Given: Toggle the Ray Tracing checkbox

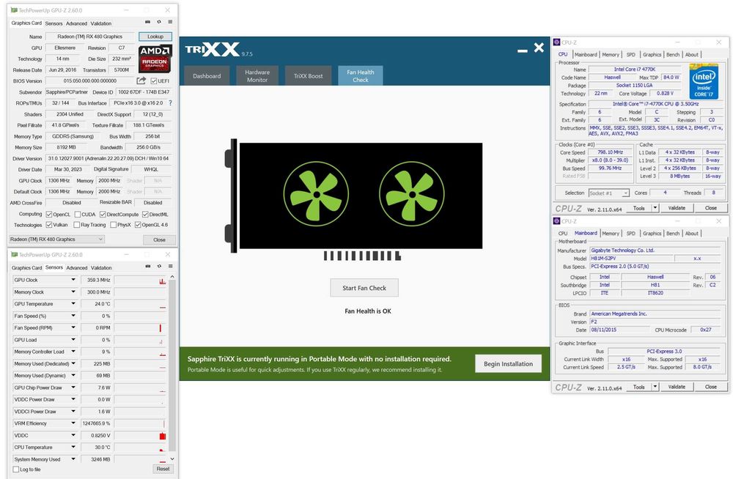Looking at the screenshot, I should pyautogui.click(x=77, y=225).
